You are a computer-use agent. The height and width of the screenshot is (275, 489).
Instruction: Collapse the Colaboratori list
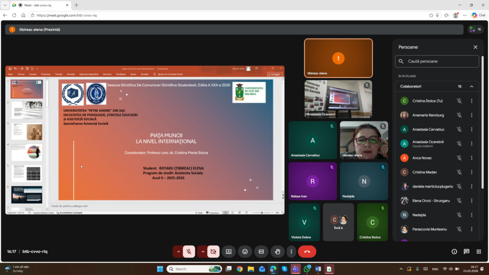pos(471,86)
